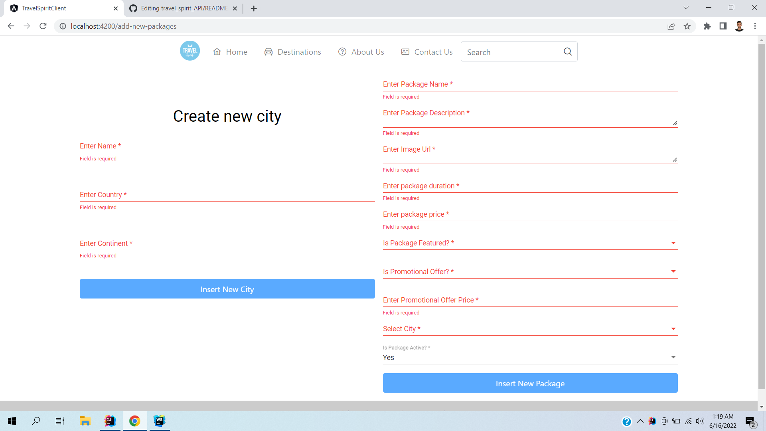Focus the Enter Country field
The width and height of the screenshot is (766, 431).
[227, 195]
